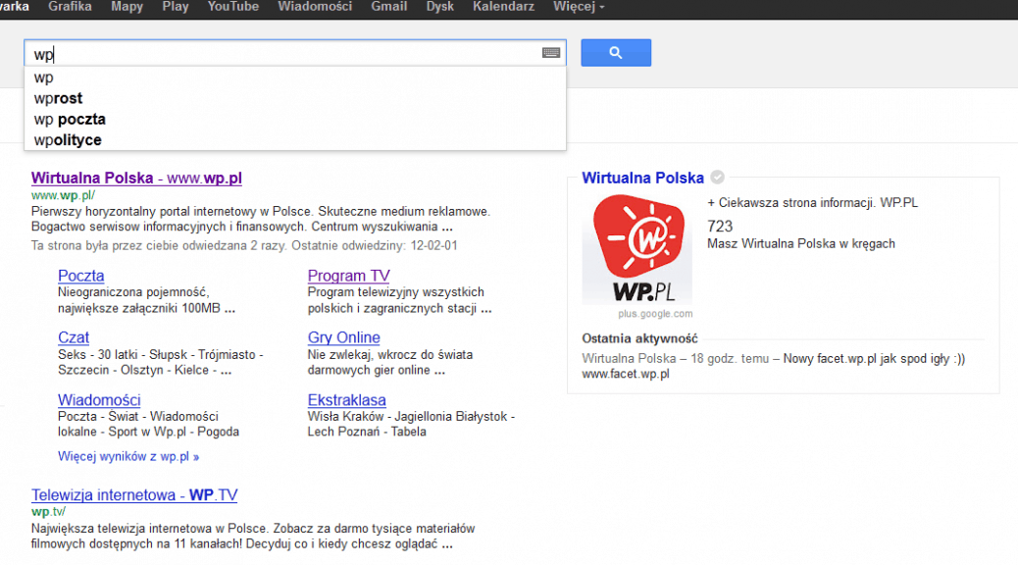
Task: Open the Wiadomości sitelink under wp.pl
Action: pyautogui.click(x=99, y=400)
